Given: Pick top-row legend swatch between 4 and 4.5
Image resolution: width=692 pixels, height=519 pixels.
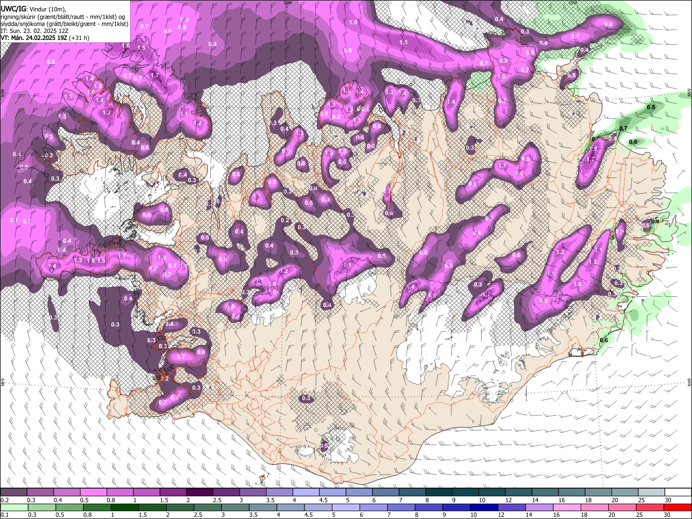Looking at the screenshot, I should [x=306, y=493].
